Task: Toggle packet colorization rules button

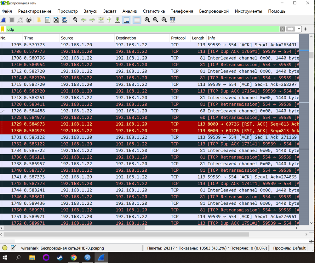Action: click(x=137, y=20)
